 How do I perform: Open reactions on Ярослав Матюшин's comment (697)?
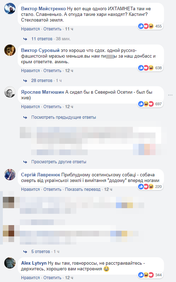[150, 104]
